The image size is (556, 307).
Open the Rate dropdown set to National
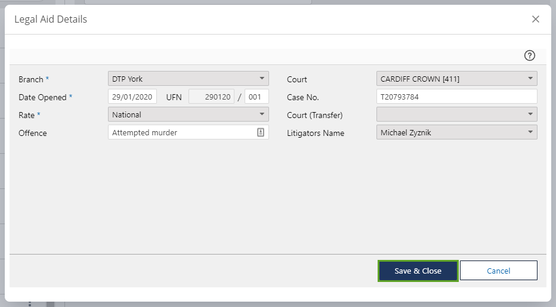188,114
